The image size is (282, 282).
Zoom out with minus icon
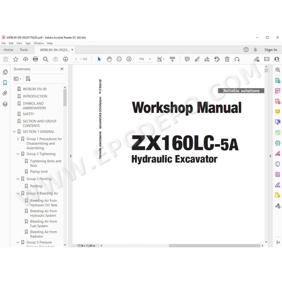[119, 59]
